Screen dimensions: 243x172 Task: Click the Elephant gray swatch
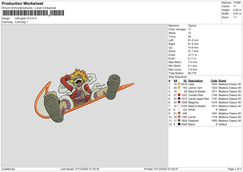pyautogui.click(x=179, y=120)
